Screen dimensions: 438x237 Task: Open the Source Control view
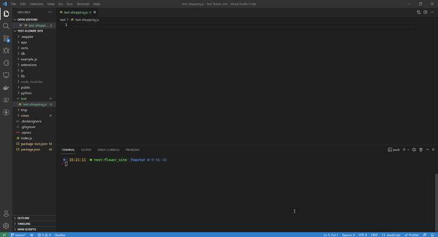point(6,38)
